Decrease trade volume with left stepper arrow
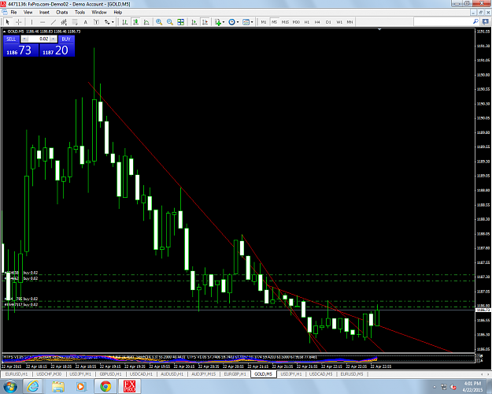 (x=24, y=39)
